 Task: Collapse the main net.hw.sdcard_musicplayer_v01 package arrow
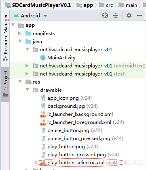28,49
